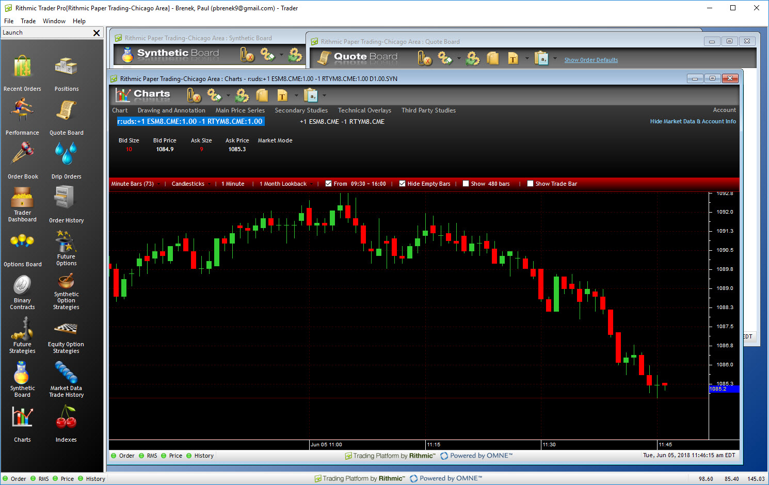Enable the Show 480 bars checkbox

pyautogui.click(x=466, y=184)
